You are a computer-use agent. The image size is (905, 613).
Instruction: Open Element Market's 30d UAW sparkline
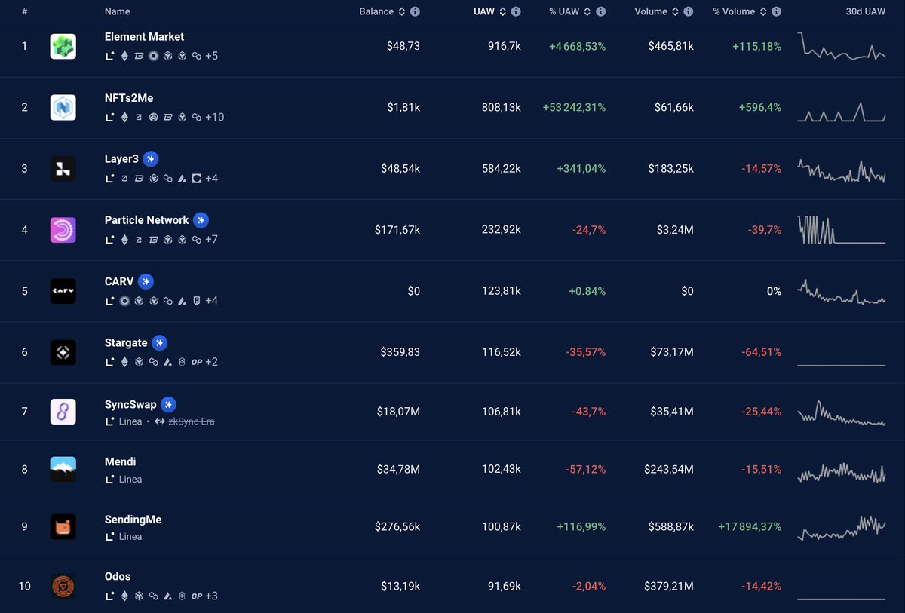tap(842, 46)
